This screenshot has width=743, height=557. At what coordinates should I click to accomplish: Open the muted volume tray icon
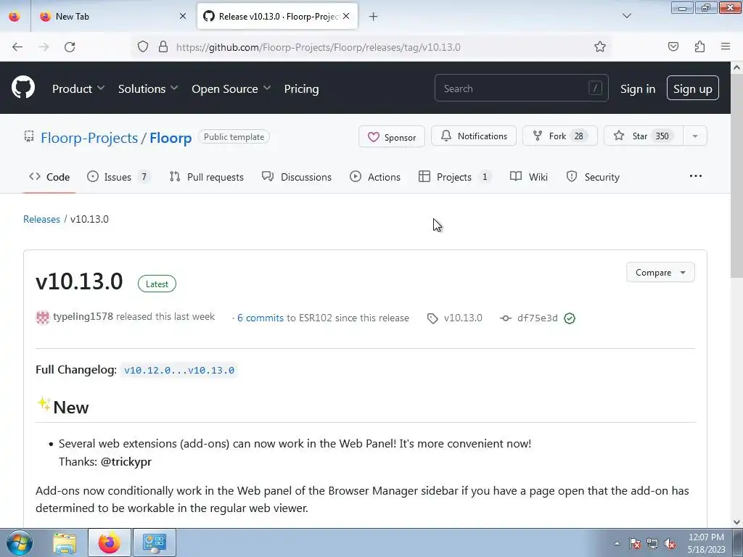pos(670,543)
